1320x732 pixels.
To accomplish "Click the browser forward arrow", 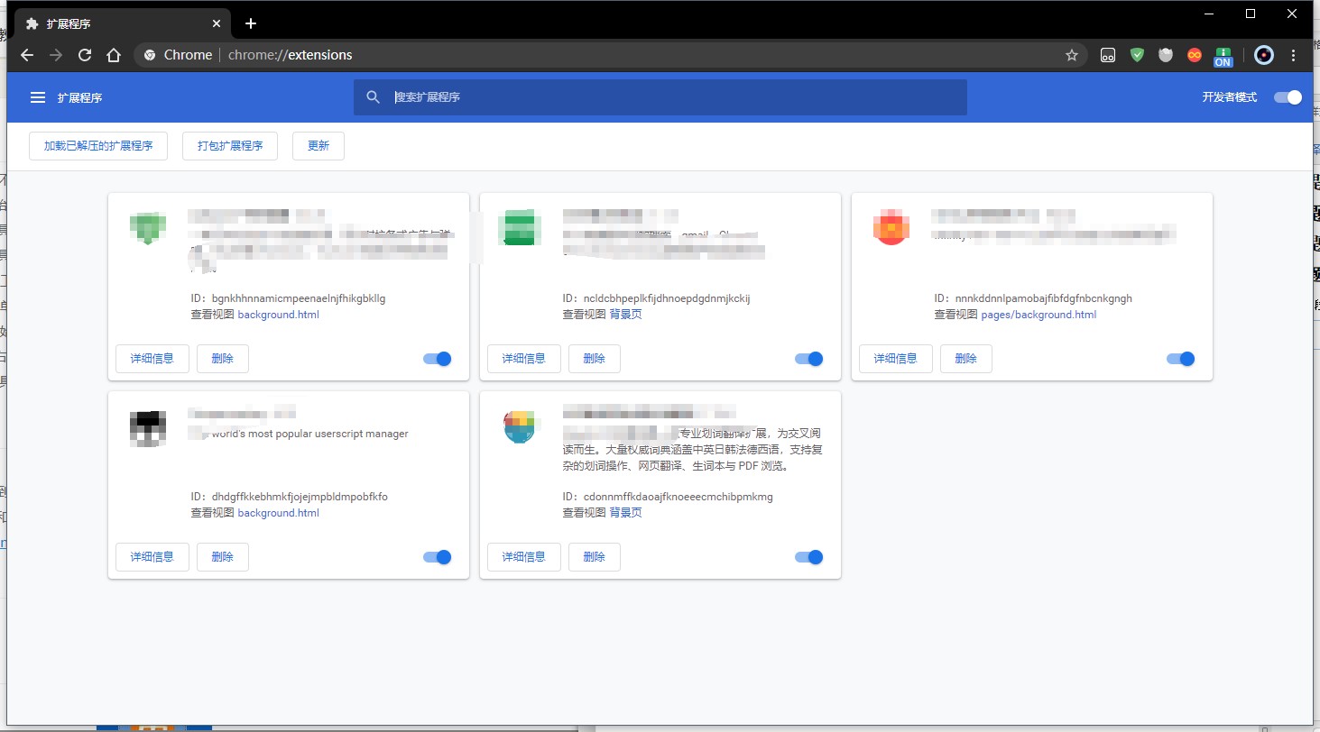I will pos(56,55).
